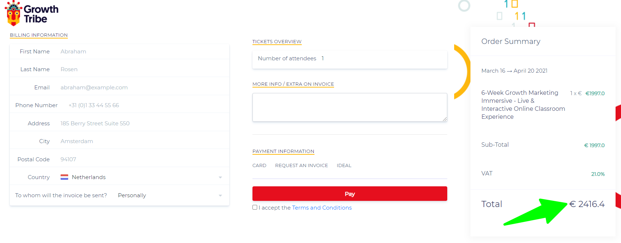Viewport: 621px width, 243px height.
Task: Open the Terms and Conditions link
Action: click(x=322, y=208)
